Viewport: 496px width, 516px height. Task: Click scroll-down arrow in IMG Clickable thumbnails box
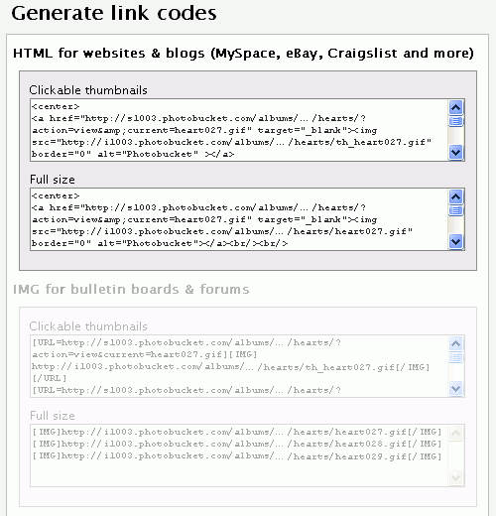455,389
